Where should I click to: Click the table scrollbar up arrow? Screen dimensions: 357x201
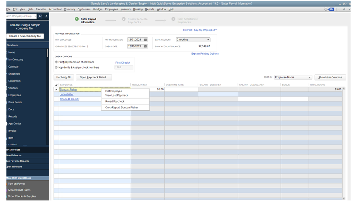click(344, 89)
